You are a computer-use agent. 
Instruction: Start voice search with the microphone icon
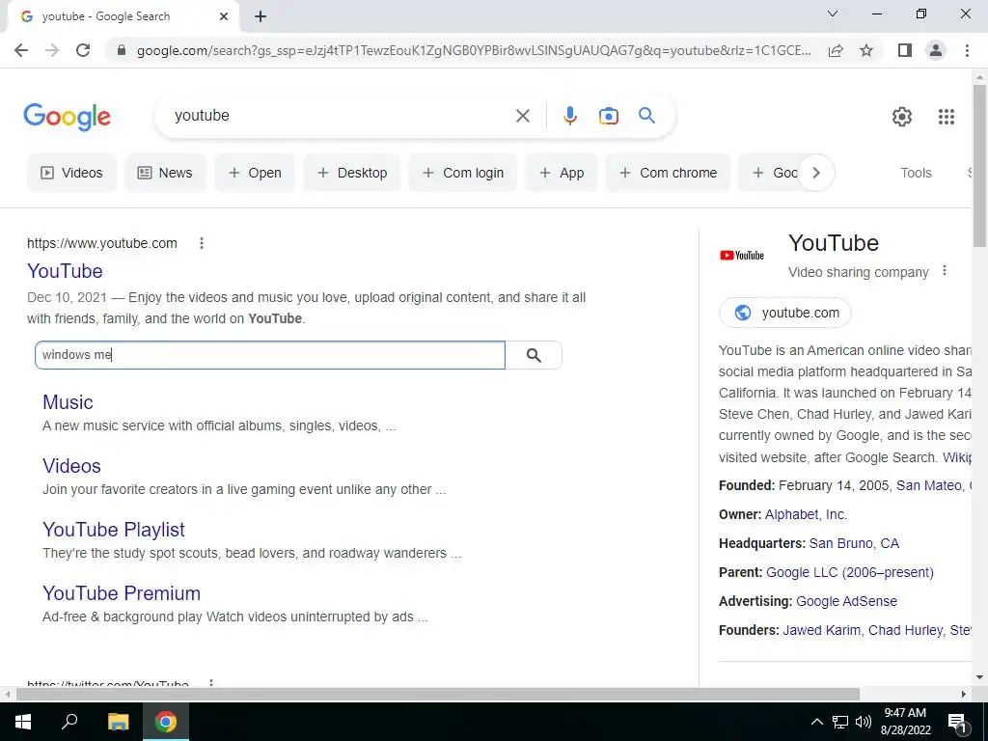click(x=569, y=116)
